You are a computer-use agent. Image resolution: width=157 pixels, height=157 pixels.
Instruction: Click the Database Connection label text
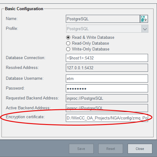tap(26, 58)
